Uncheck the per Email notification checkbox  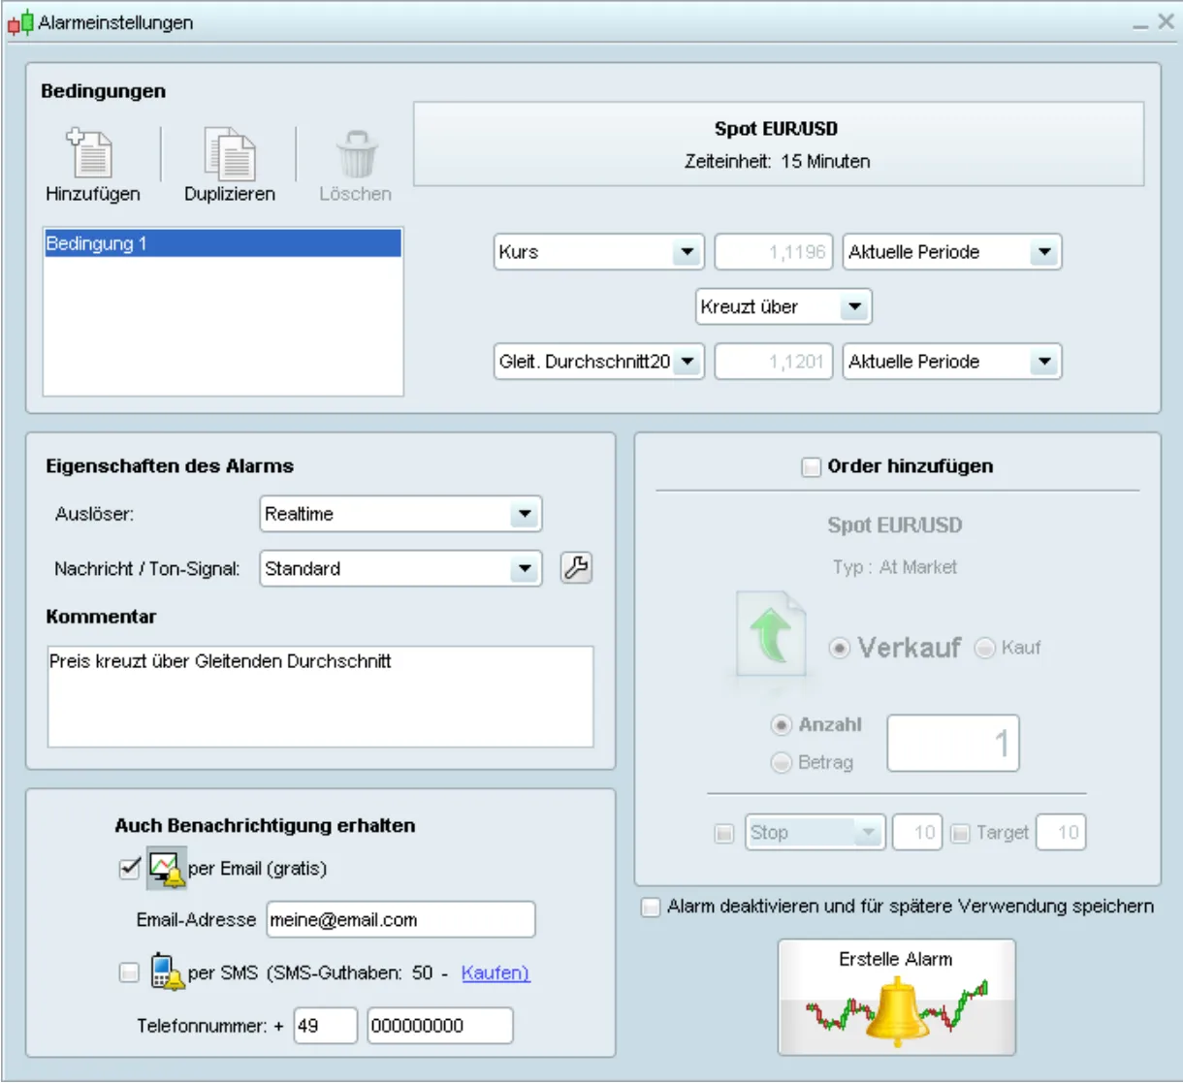pos(130,868)
